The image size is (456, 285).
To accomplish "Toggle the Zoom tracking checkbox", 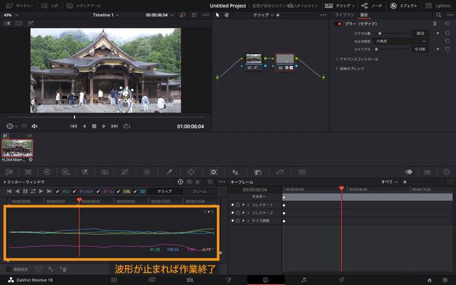I will click(98, 191).
